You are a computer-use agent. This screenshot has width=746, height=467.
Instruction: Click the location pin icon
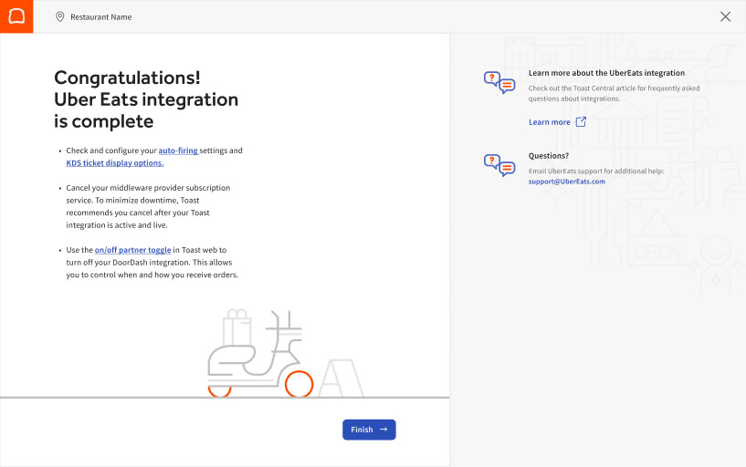[x=60, y=16]
